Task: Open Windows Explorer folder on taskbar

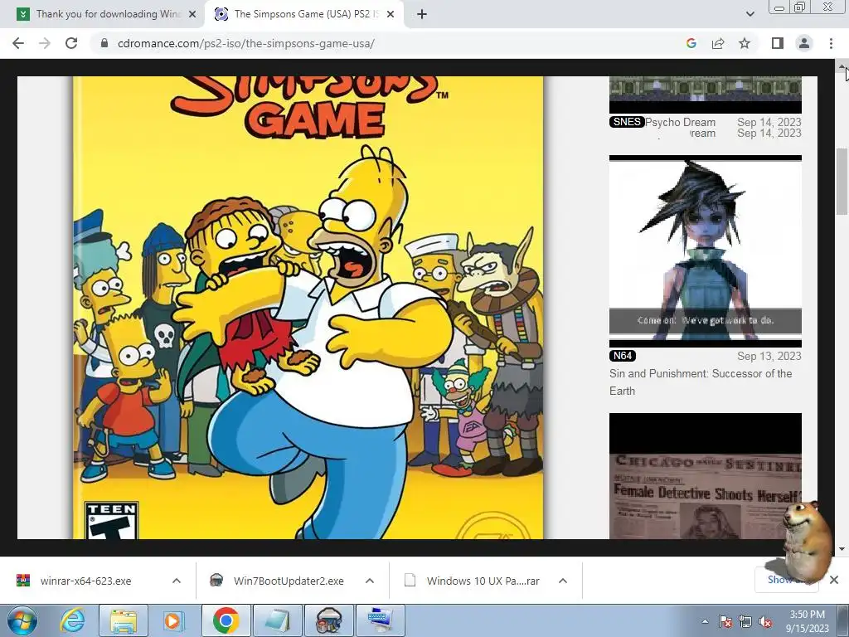Action: click(x=124, y=620)
